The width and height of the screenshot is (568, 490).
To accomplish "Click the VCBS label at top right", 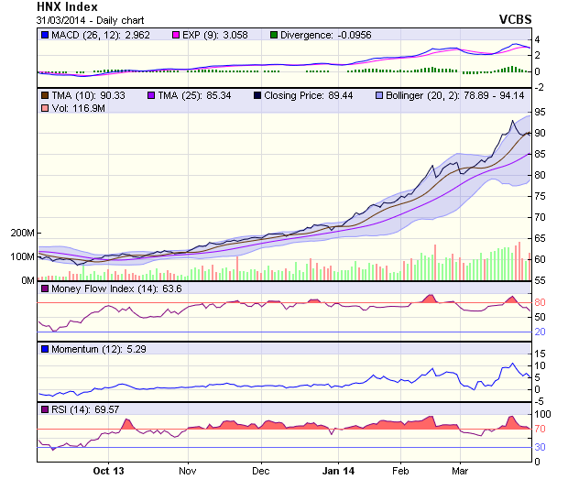I will (515, 19).
